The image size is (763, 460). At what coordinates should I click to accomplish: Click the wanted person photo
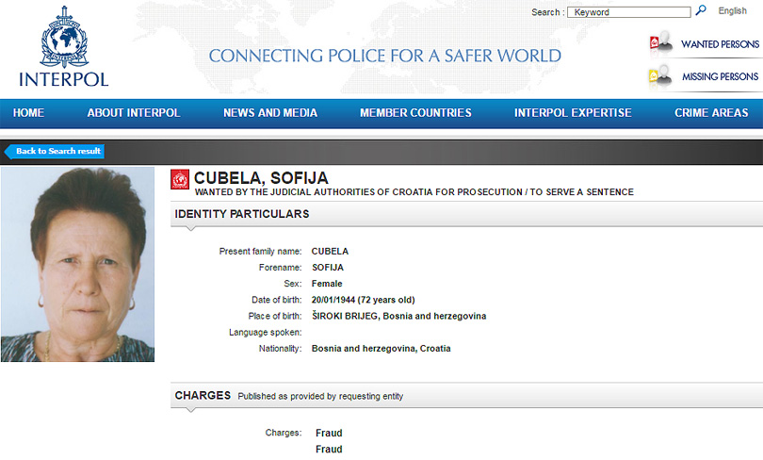[x=77, y=264]
